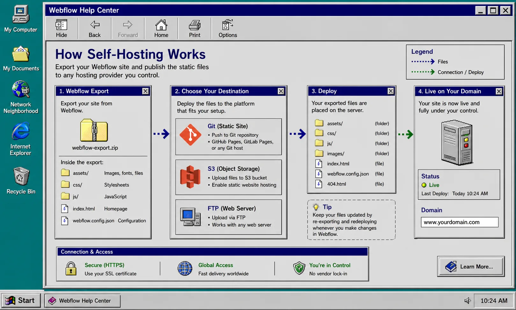
Task: Close the 4. Live on Your Domain panel
Action: [499, 92]
